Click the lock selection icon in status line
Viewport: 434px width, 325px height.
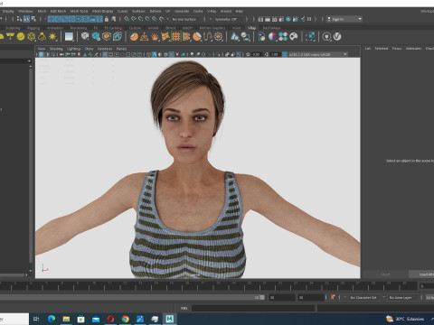pos(107,19)
